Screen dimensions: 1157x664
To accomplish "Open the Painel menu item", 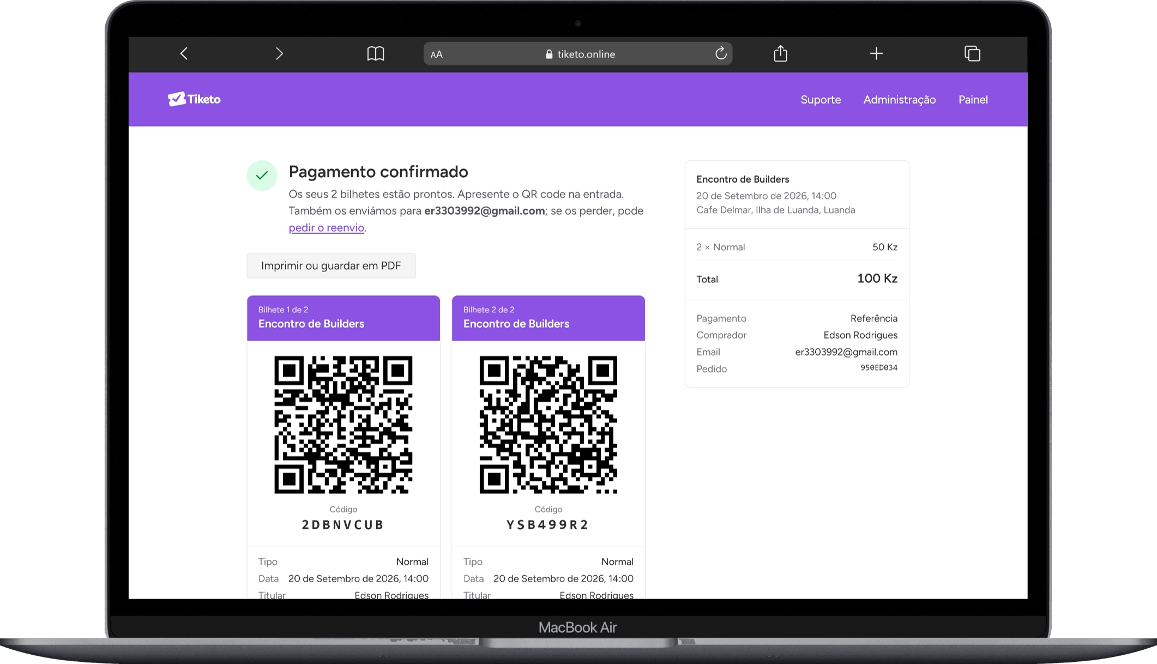I will [973, 99].
